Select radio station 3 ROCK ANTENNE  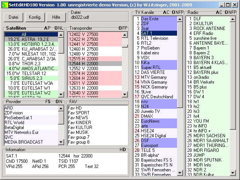pos(208,28)
